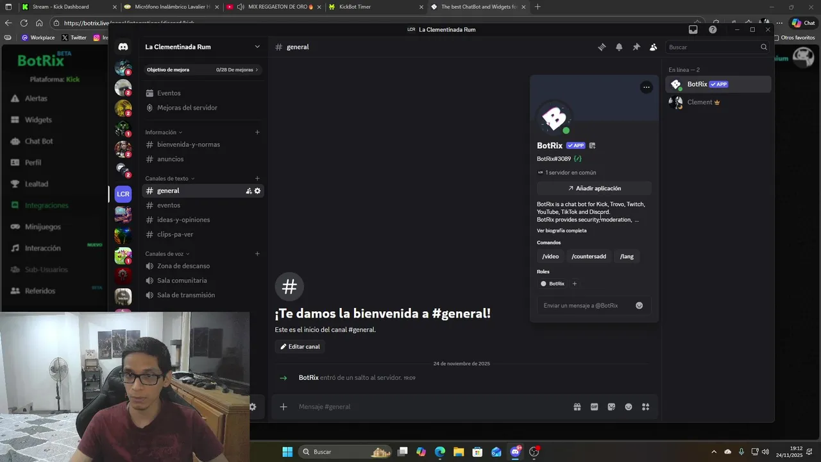
Task: Open Alertas in BotRix site sidebar
Action: tap(36, 98)
